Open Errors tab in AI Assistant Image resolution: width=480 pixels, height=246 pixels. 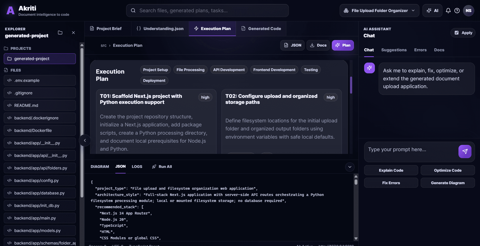420,50
